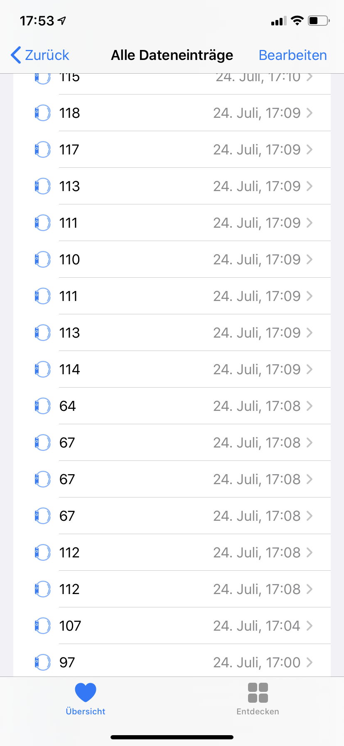Tap Apple Watch icon beside entry 118

42,113
